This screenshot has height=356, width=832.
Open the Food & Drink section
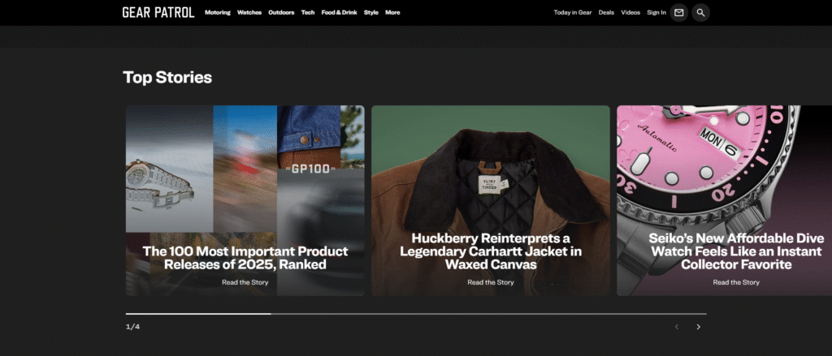(x=339, y=13)
